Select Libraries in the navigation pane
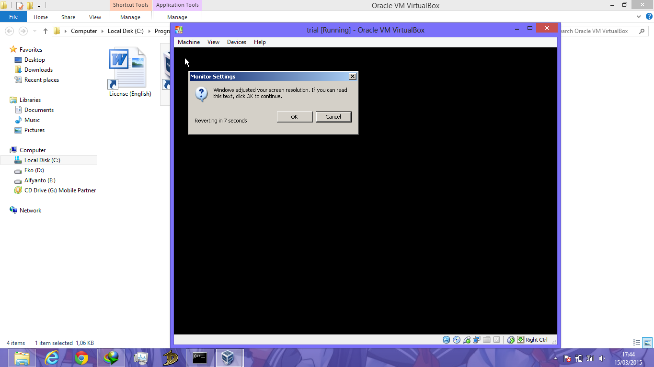This screenshot has height=367, width=654. (30, 100)
